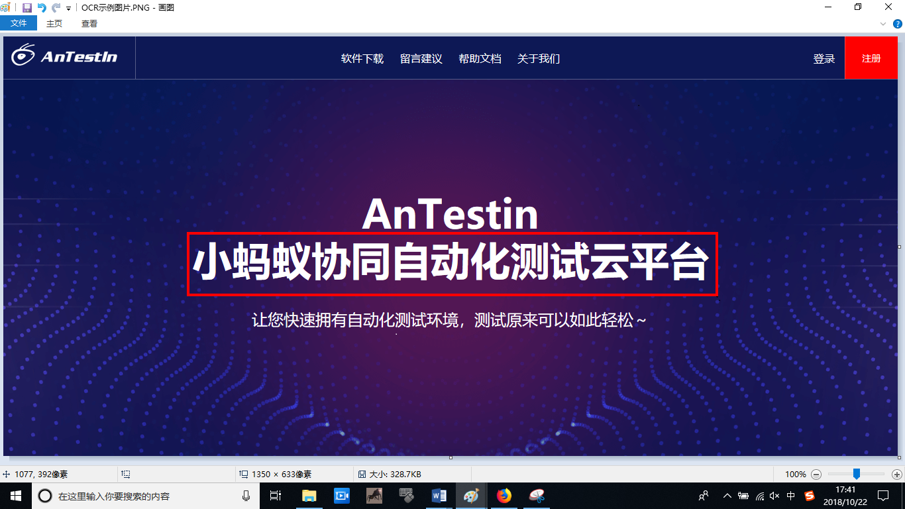Save the image with the floppy disk icon
Viewport: 905px width, 509px height.
click(27, 8)
